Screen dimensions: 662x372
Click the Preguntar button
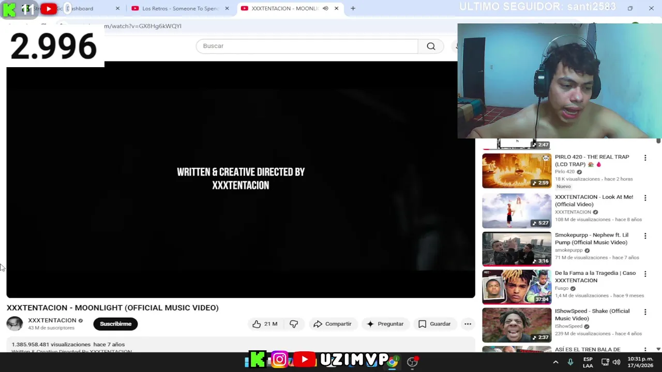pyautogui.click(x=385, y=324)
